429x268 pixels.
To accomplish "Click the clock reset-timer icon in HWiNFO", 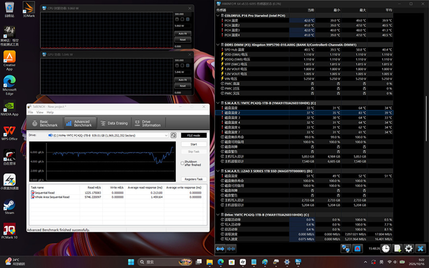I will pos(386,249).
